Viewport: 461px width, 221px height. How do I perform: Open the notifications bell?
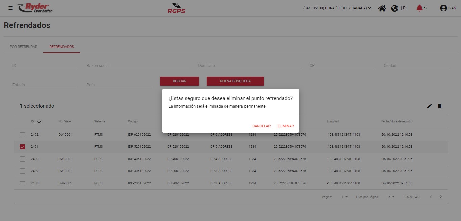(419, 8)
